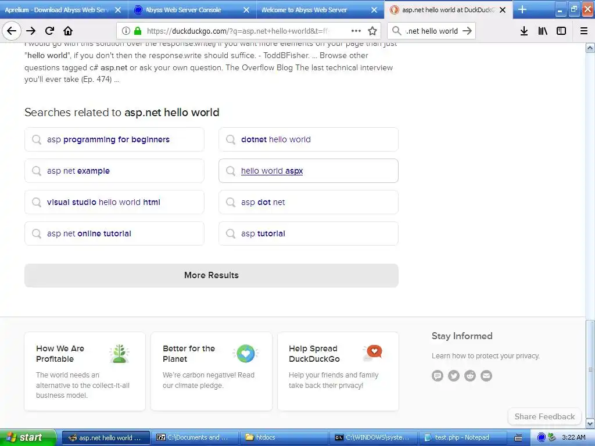Open the Firefox hamburger menu
This screenshot has height=446, width=595.
coord(584,31)
